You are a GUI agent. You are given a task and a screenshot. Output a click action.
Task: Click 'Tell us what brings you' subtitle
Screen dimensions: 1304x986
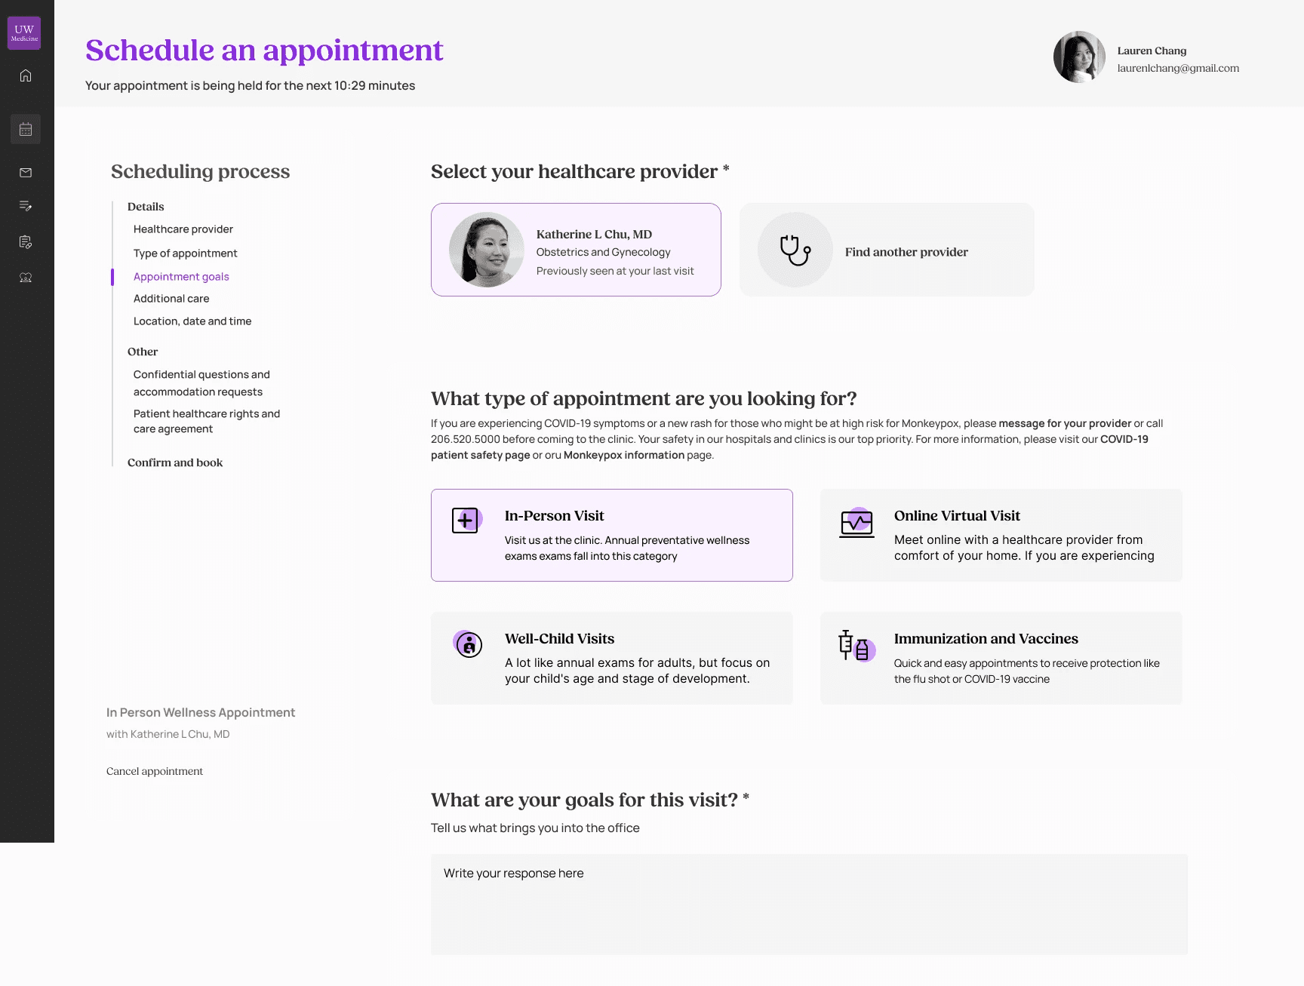(x=535, y=828)
